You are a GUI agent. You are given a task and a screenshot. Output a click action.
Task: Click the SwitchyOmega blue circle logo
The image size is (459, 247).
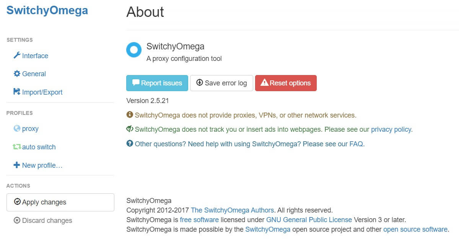[x=134, y=50]
